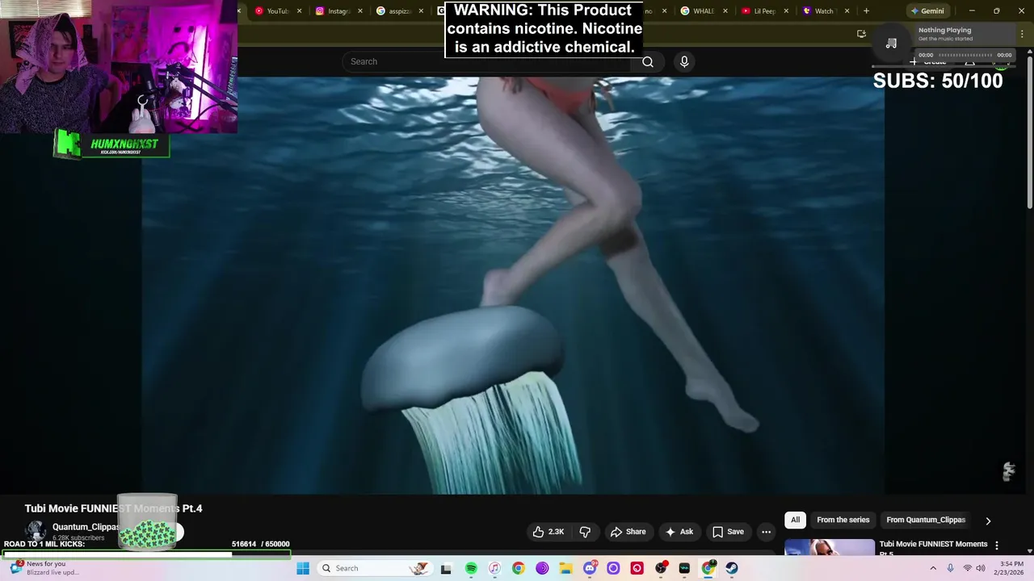The height and width of the screenshot is (581, 1034).
Task: Open the Gemini assistant button
Action: [x=927, y=11]
